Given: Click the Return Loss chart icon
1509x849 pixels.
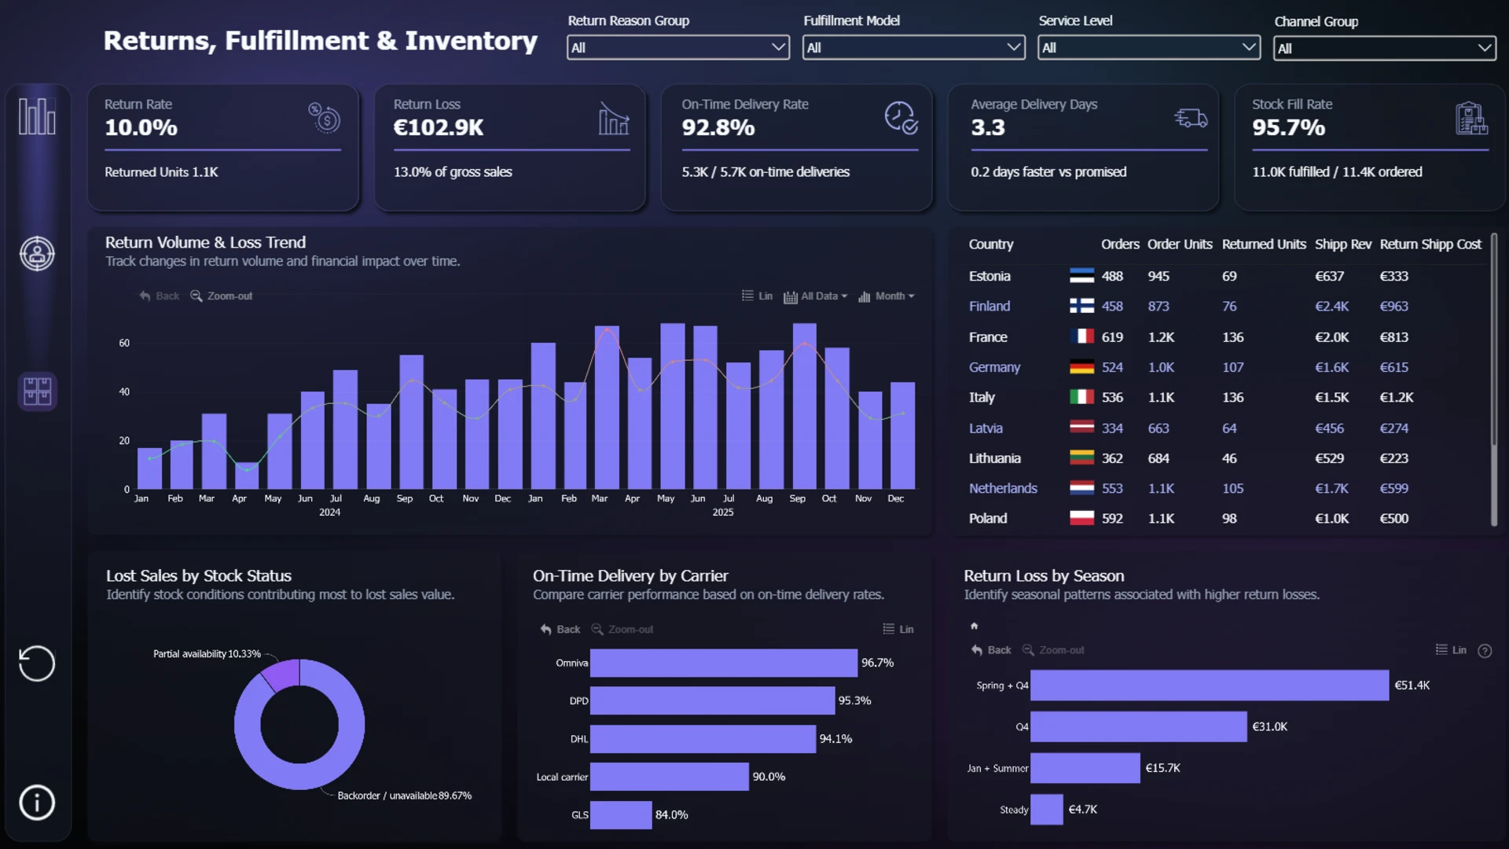Looking at the screenshot, I should pos(614,118).
